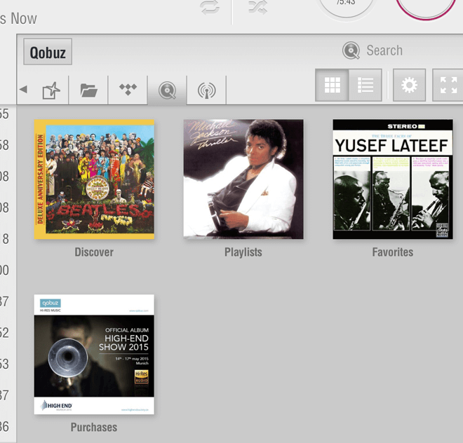The width and height of the screenshot is (463, 443).
Task: Click the Qobuz Search field
Action: pyautogui.click(x=384, y=50)
